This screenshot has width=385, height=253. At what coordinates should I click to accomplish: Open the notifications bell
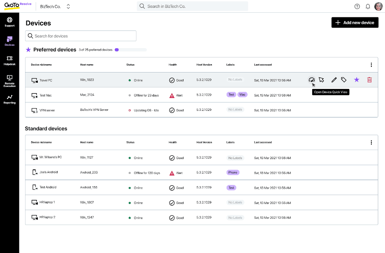point(368,6)
